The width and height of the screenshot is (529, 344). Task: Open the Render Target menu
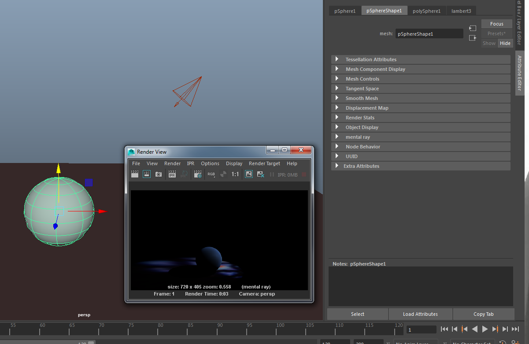pyautogui.click(x=264, y=163)
